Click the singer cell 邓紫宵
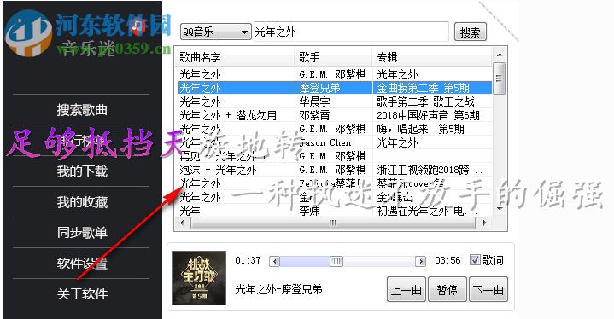Screen dimensions: 614x319 (314, 115)
